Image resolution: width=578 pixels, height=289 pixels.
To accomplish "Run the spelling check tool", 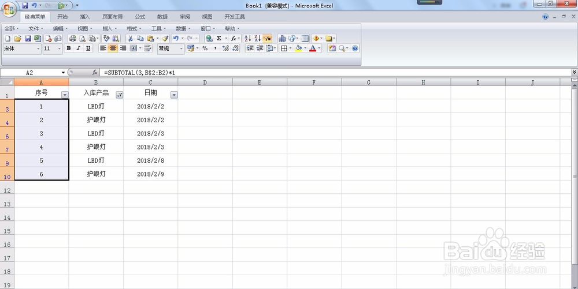I will tap(106, 38).
